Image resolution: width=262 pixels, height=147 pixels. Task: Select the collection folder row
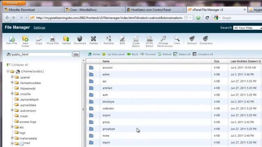click(174, 109)
